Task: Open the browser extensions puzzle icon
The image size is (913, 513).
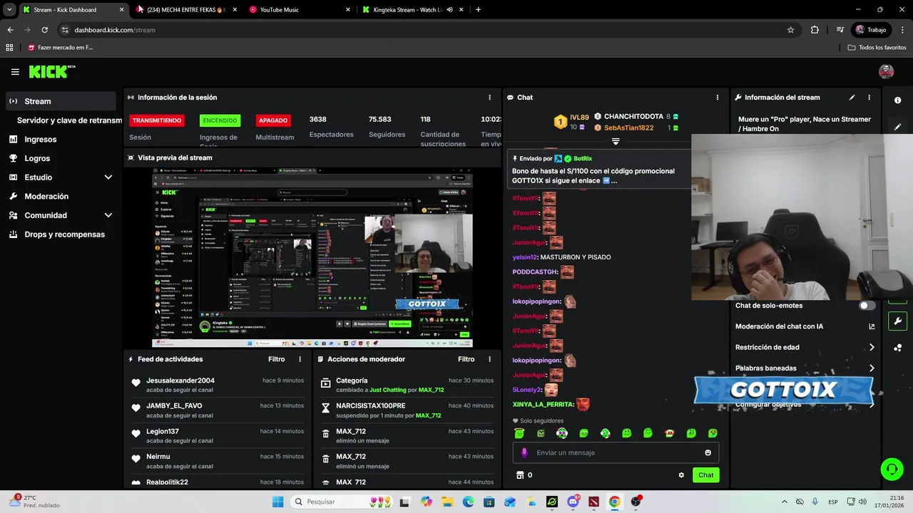Action: pyautogui.click(x=815, y=30)
